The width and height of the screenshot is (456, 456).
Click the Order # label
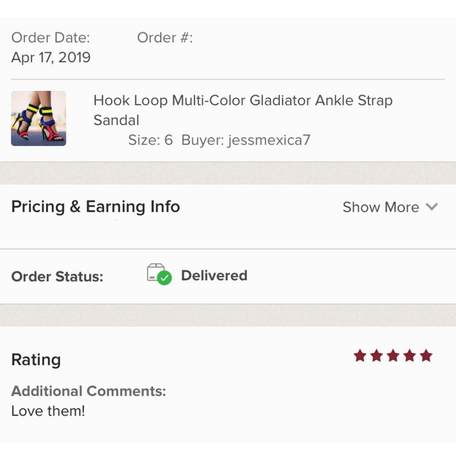[x=165, y=38]
